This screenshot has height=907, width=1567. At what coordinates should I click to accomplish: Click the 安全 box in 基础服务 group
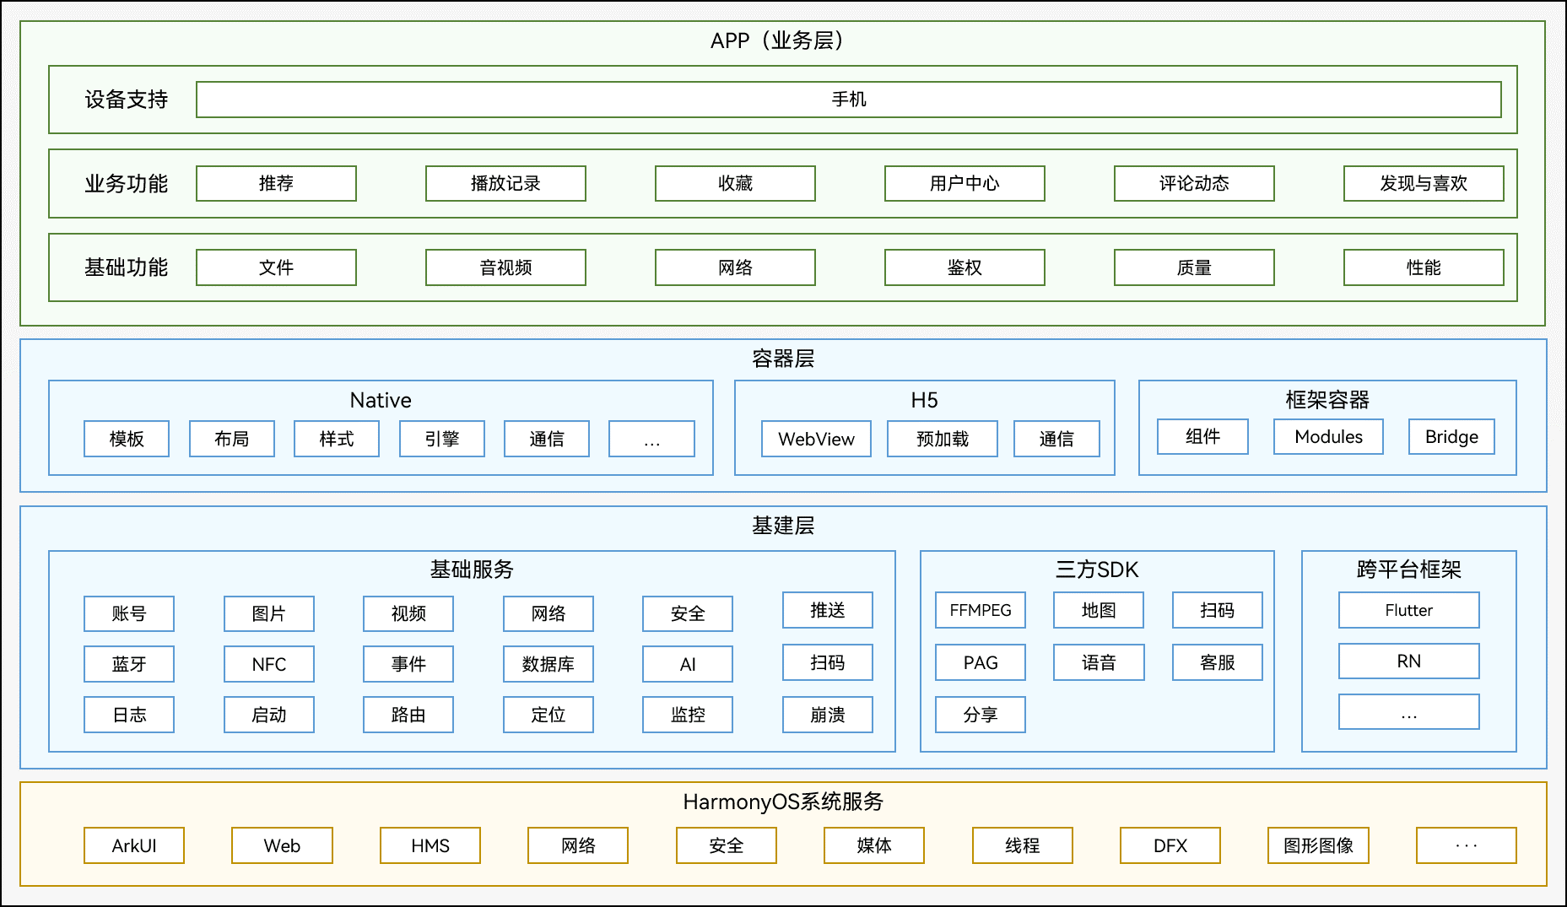tap(688, 613)
